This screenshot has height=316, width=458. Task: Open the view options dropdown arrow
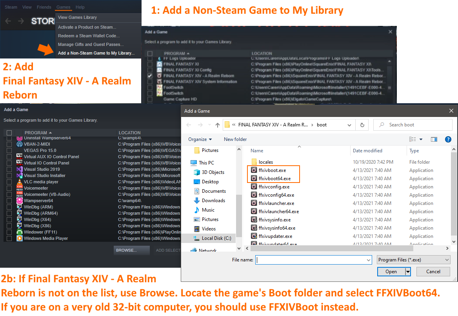point(421,139)
